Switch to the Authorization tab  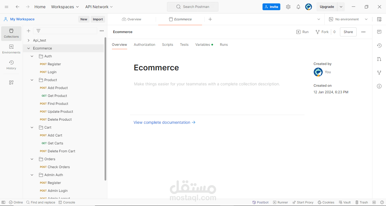click(144, 45)
